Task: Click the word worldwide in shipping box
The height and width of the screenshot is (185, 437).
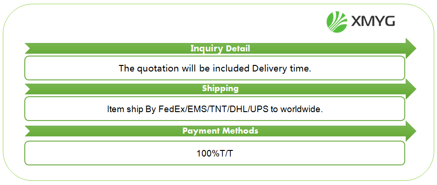Action: point(301,109)
